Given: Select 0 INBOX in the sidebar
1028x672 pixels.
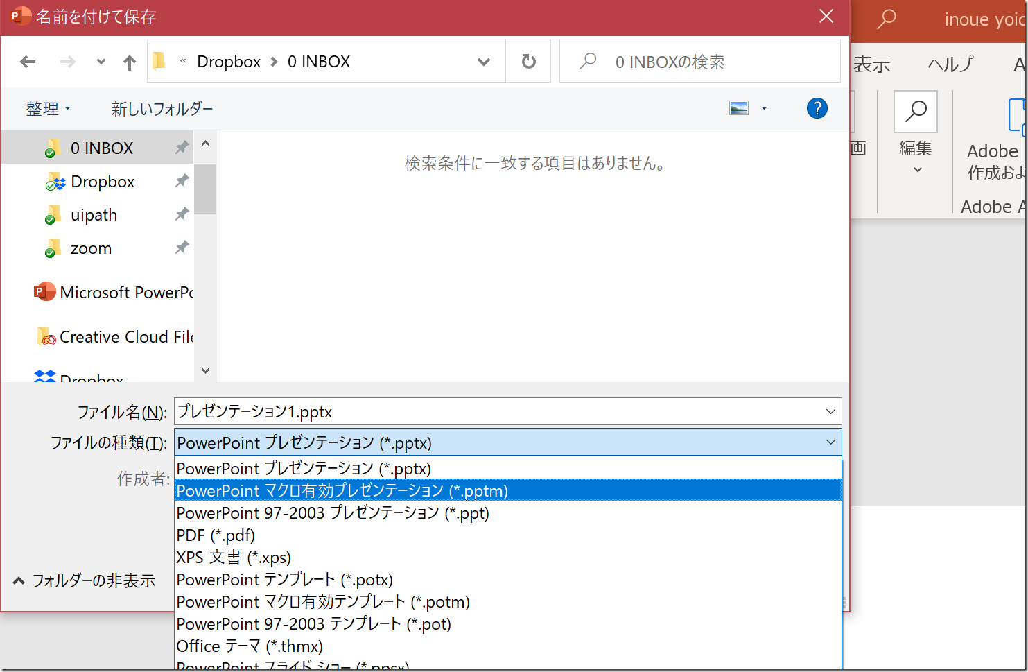Looking at the screenshot, I should [98, 148].
